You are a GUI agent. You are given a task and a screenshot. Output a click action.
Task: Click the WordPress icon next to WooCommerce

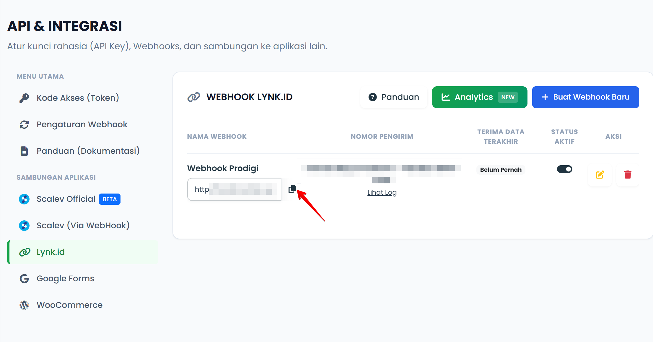point(24,305)
